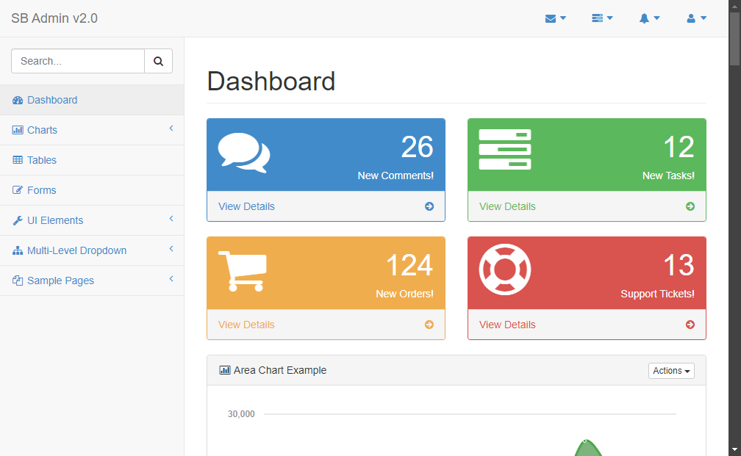Click the red arrow circle in Tickets card
The width and height of the screenshot is (741, 456).
point(690,325)
